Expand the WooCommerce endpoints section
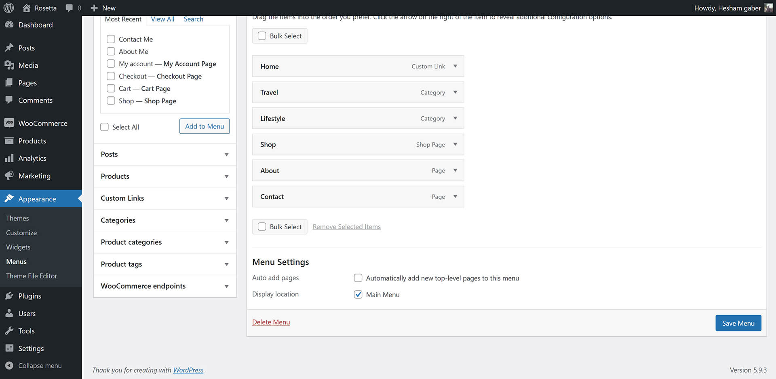 point(226,286)
